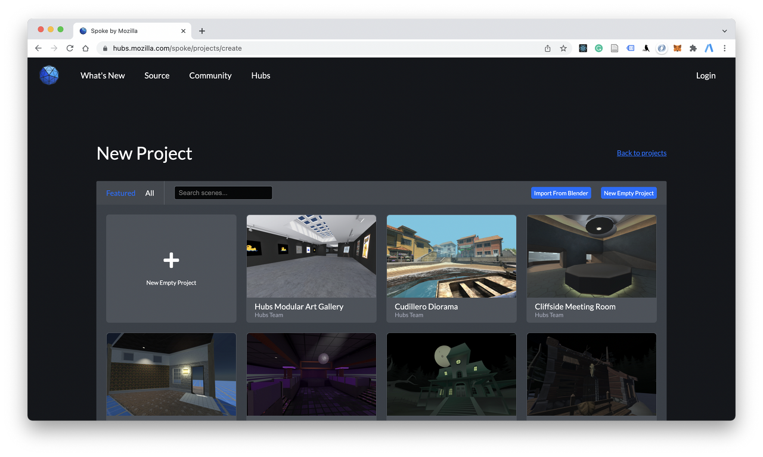Open a new browser tab with plus
The width and height of the screenshot is (763, 457).
pyautogui.click(x=202, y=31)
